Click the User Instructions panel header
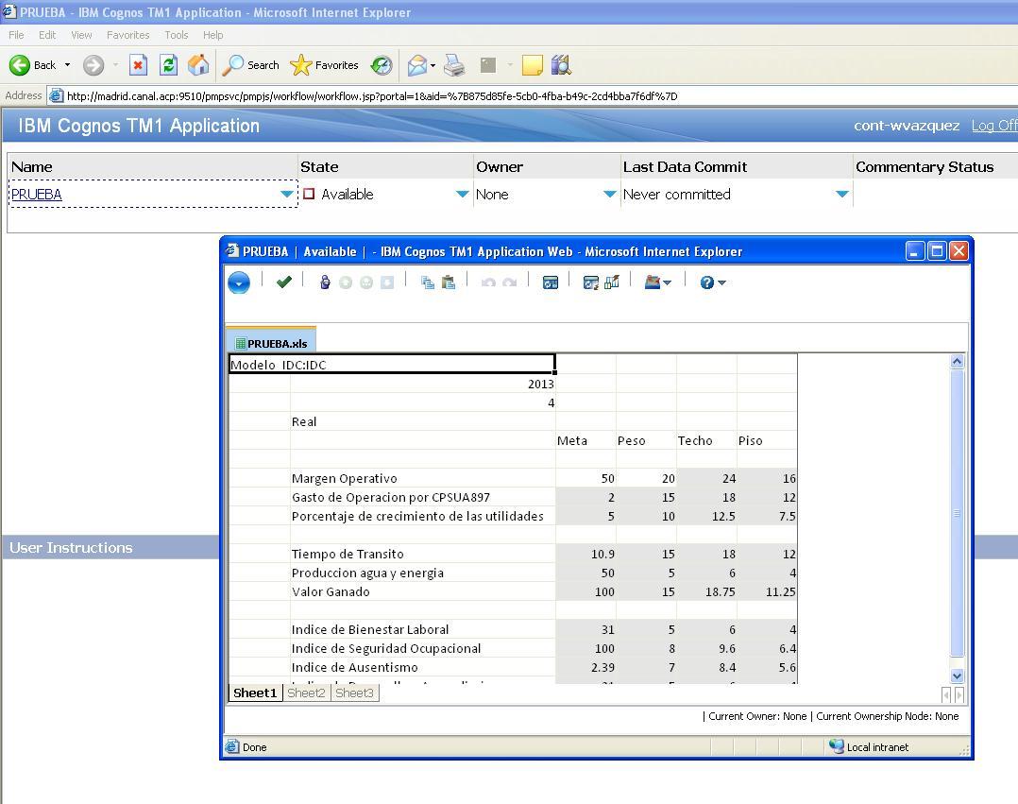The image size is (1018, 804). (x=110, y=547)
